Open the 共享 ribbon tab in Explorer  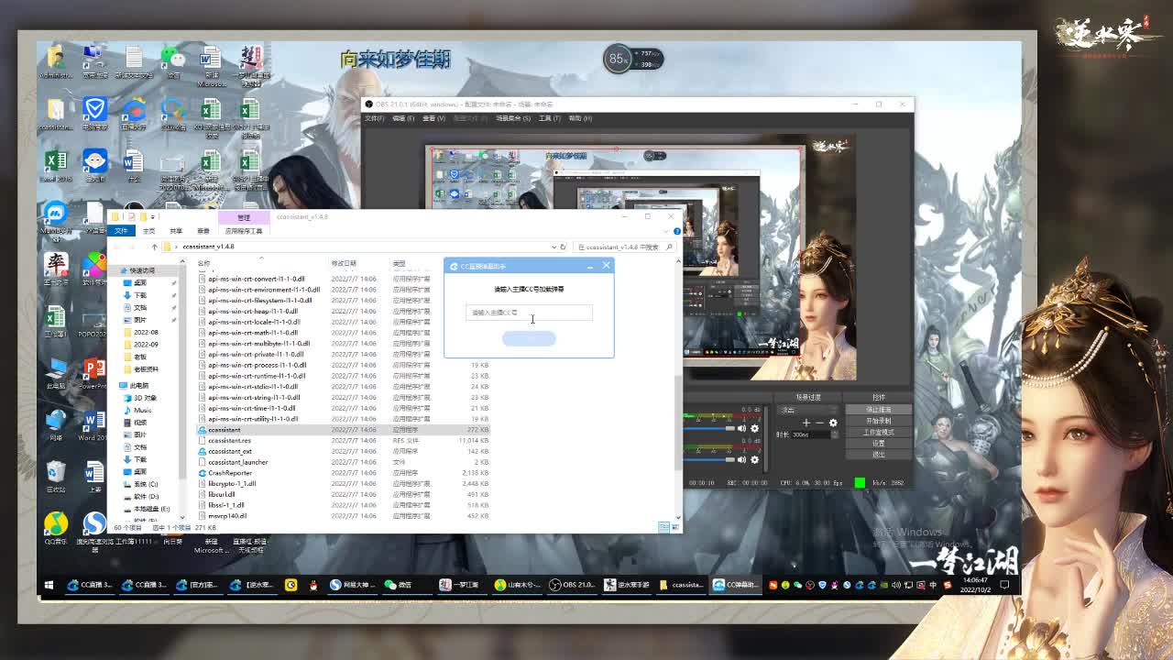[176, 231]
